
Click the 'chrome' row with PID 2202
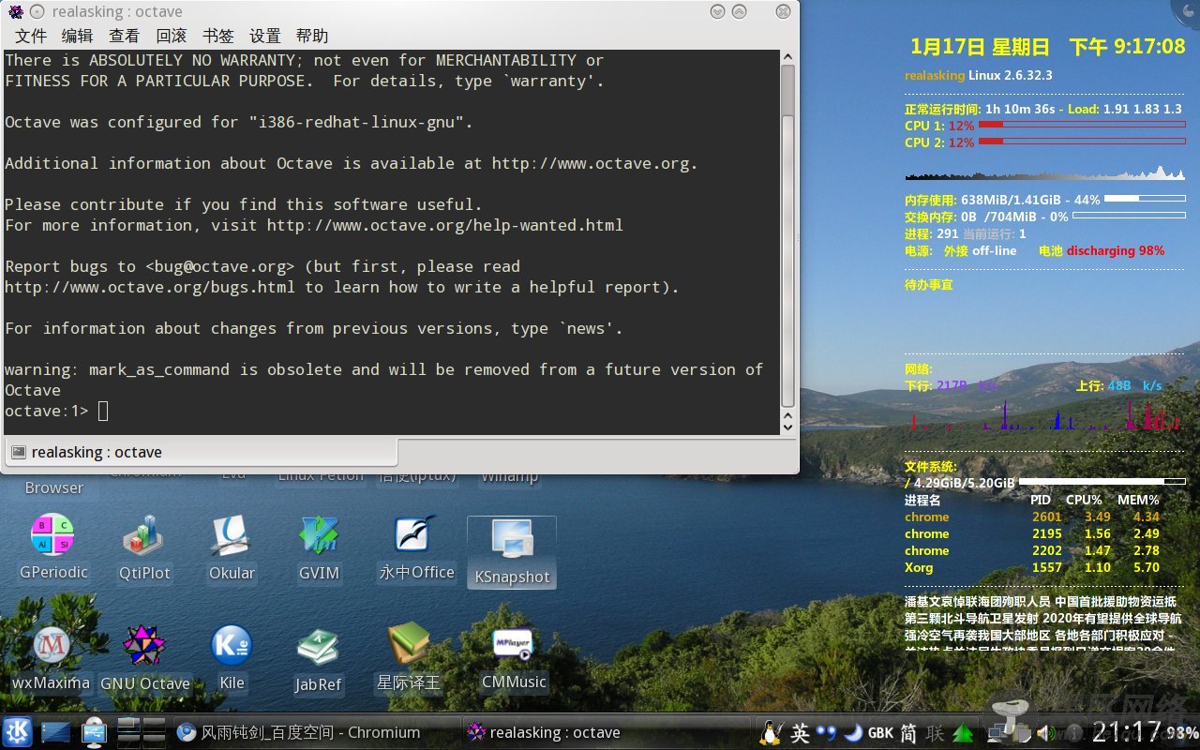pyautogui.click(x=1032, y=550)
